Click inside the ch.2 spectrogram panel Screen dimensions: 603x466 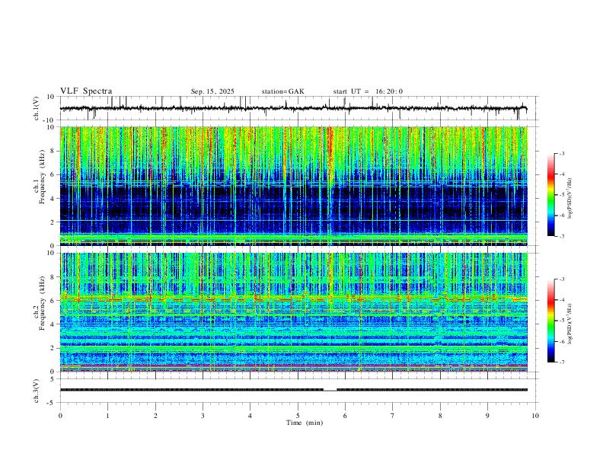[294, 312]
